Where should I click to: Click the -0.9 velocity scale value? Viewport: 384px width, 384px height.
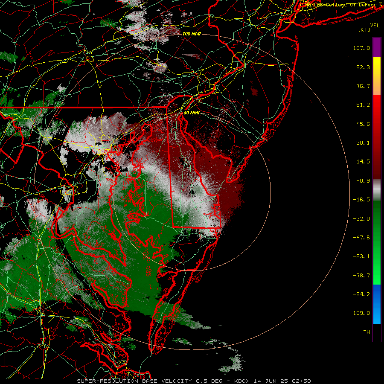click(363, 181)
